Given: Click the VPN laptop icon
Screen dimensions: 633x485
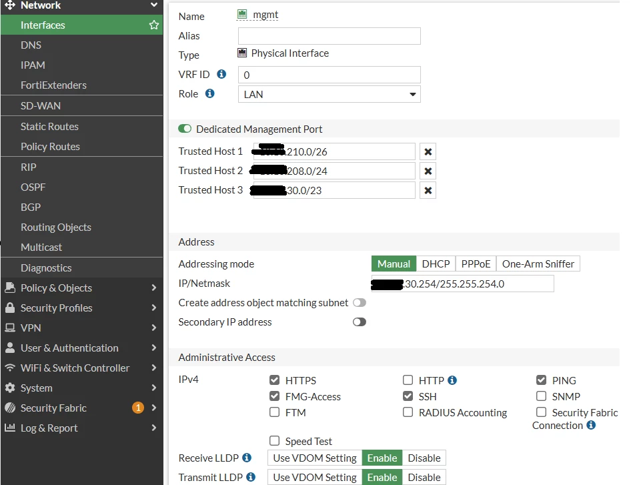Looking at the screenshot, I should (x=10, y=328).
